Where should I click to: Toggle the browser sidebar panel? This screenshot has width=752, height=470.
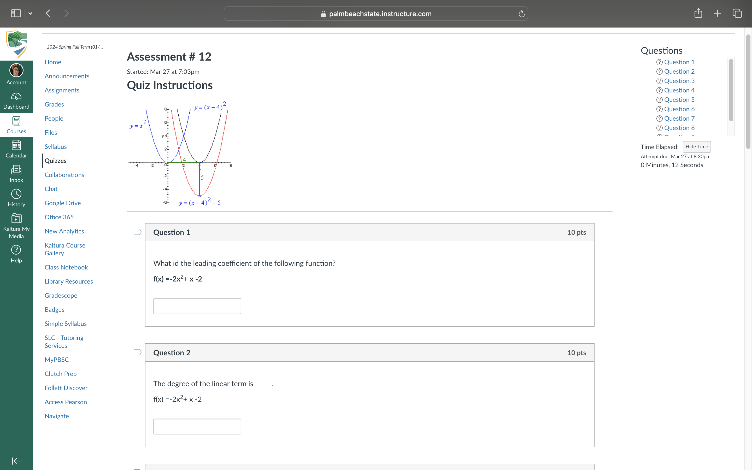point(16,13)
